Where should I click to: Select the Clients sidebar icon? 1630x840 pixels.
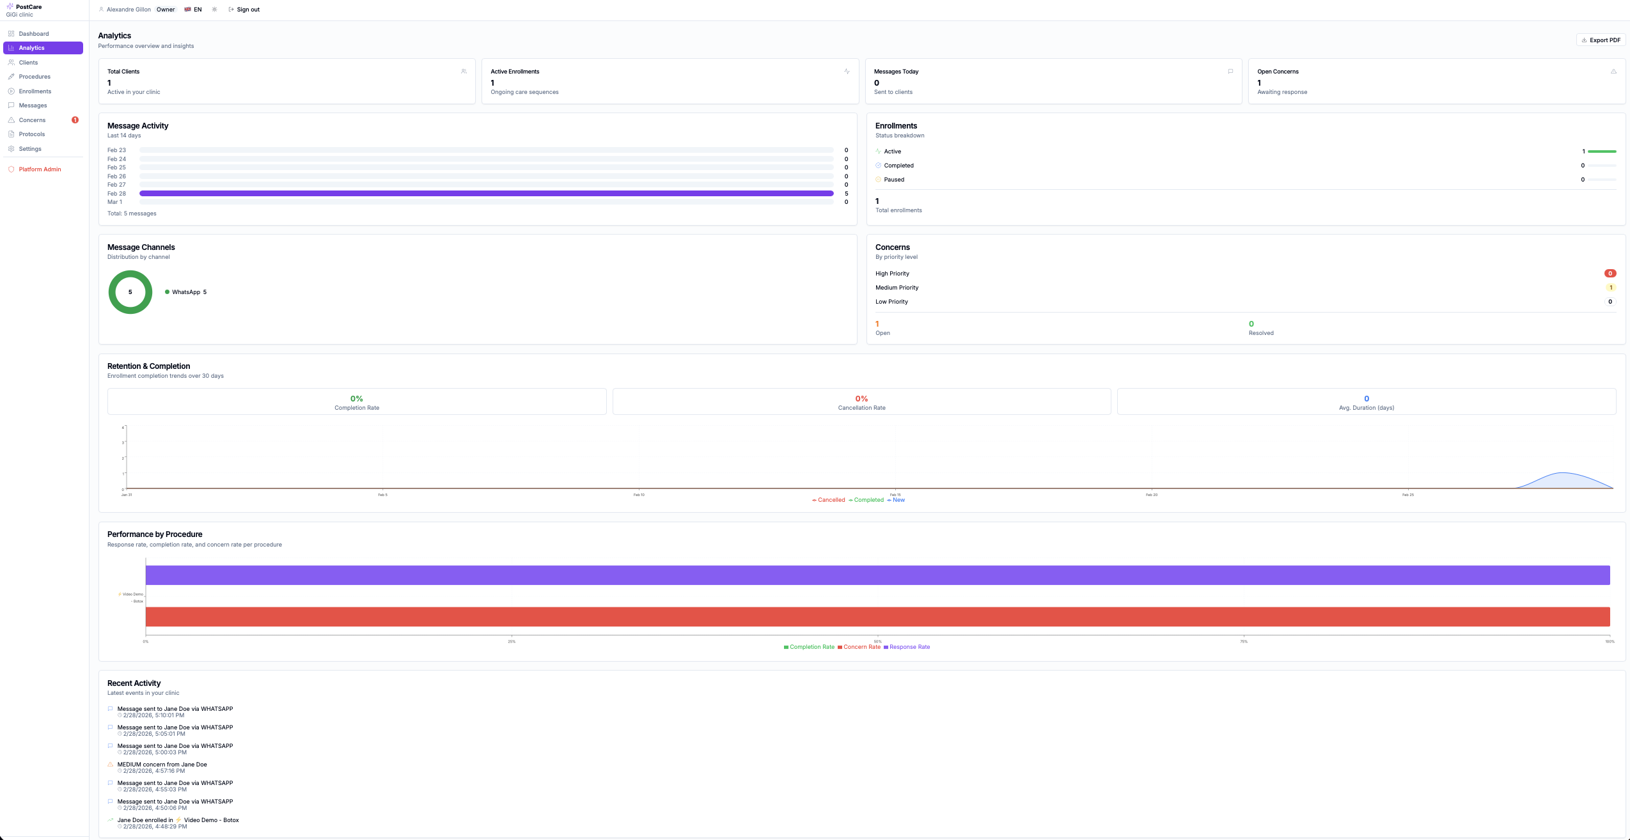pyautogui.click(x=12, y=62)
